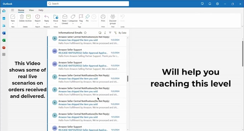Switch to the View ribbon tab
The width and height of the screenshot is (244, 131).
pos(31,10)
